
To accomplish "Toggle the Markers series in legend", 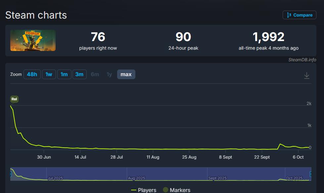I will pyautogui.click(x=177, y=190).
